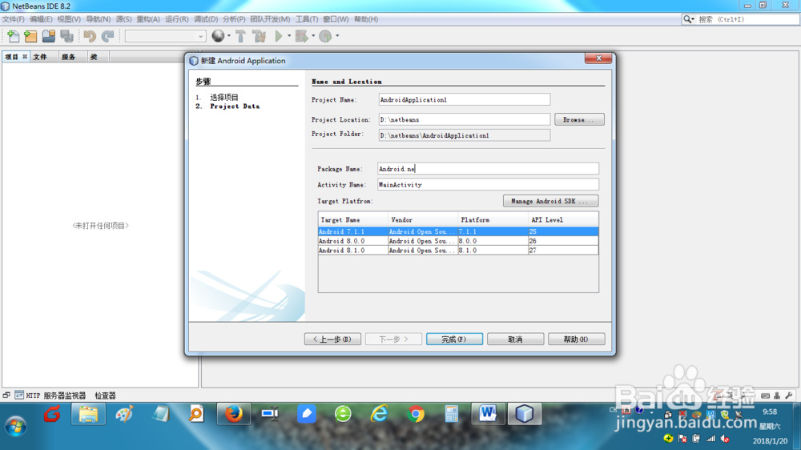Open the 分析(P) menu
This screenshot has height=450, width=801.
234,19
